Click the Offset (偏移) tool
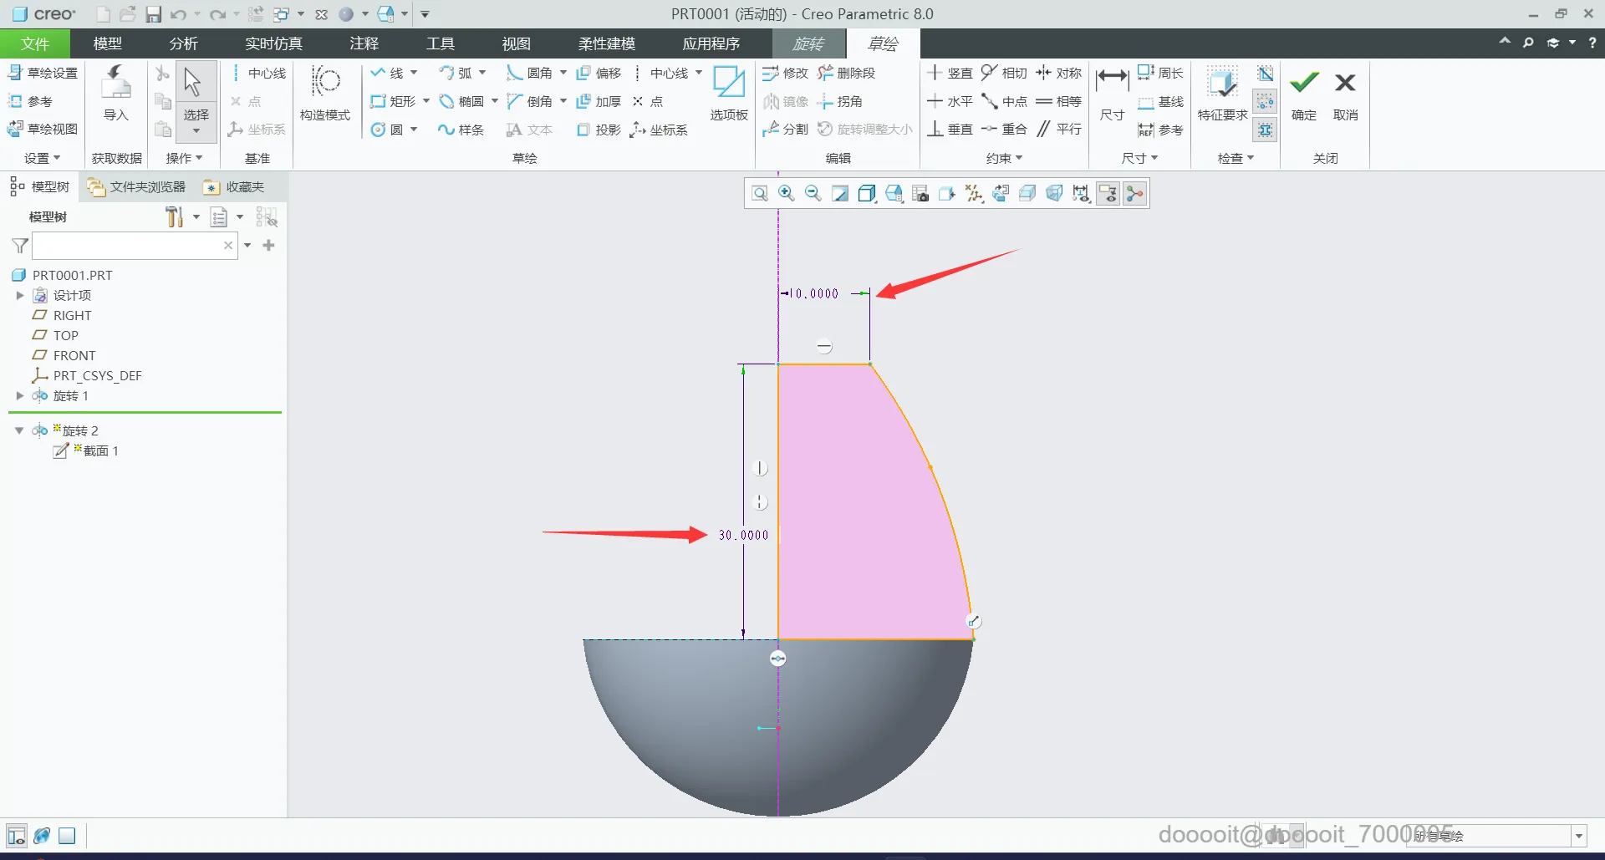This screenshot has height=860, width=1605. coord(599,74)
